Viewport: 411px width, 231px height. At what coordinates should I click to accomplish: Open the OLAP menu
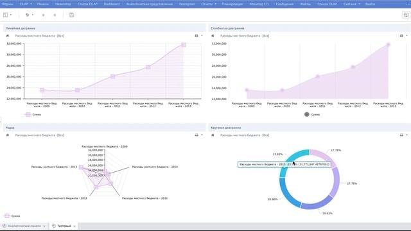(x=26, y=4)
